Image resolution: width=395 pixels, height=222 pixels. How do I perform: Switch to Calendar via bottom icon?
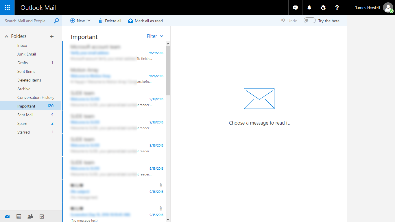pyautogui.click(x=19, y=216)
